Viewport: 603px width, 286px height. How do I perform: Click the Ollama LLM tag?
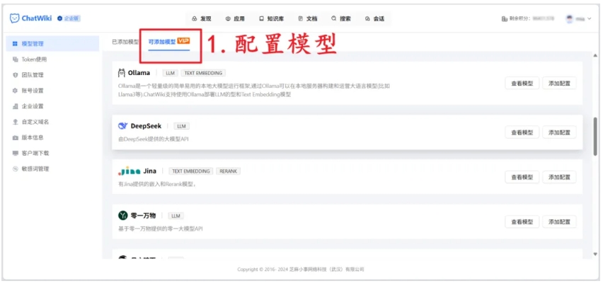tap(171, 73)
